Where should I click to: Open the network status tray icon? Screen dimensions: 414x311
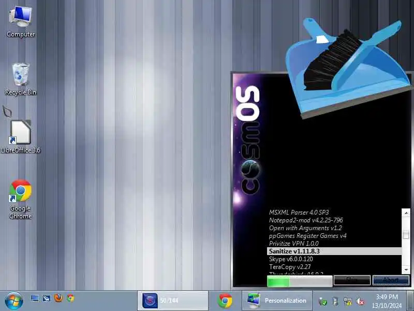348,301
